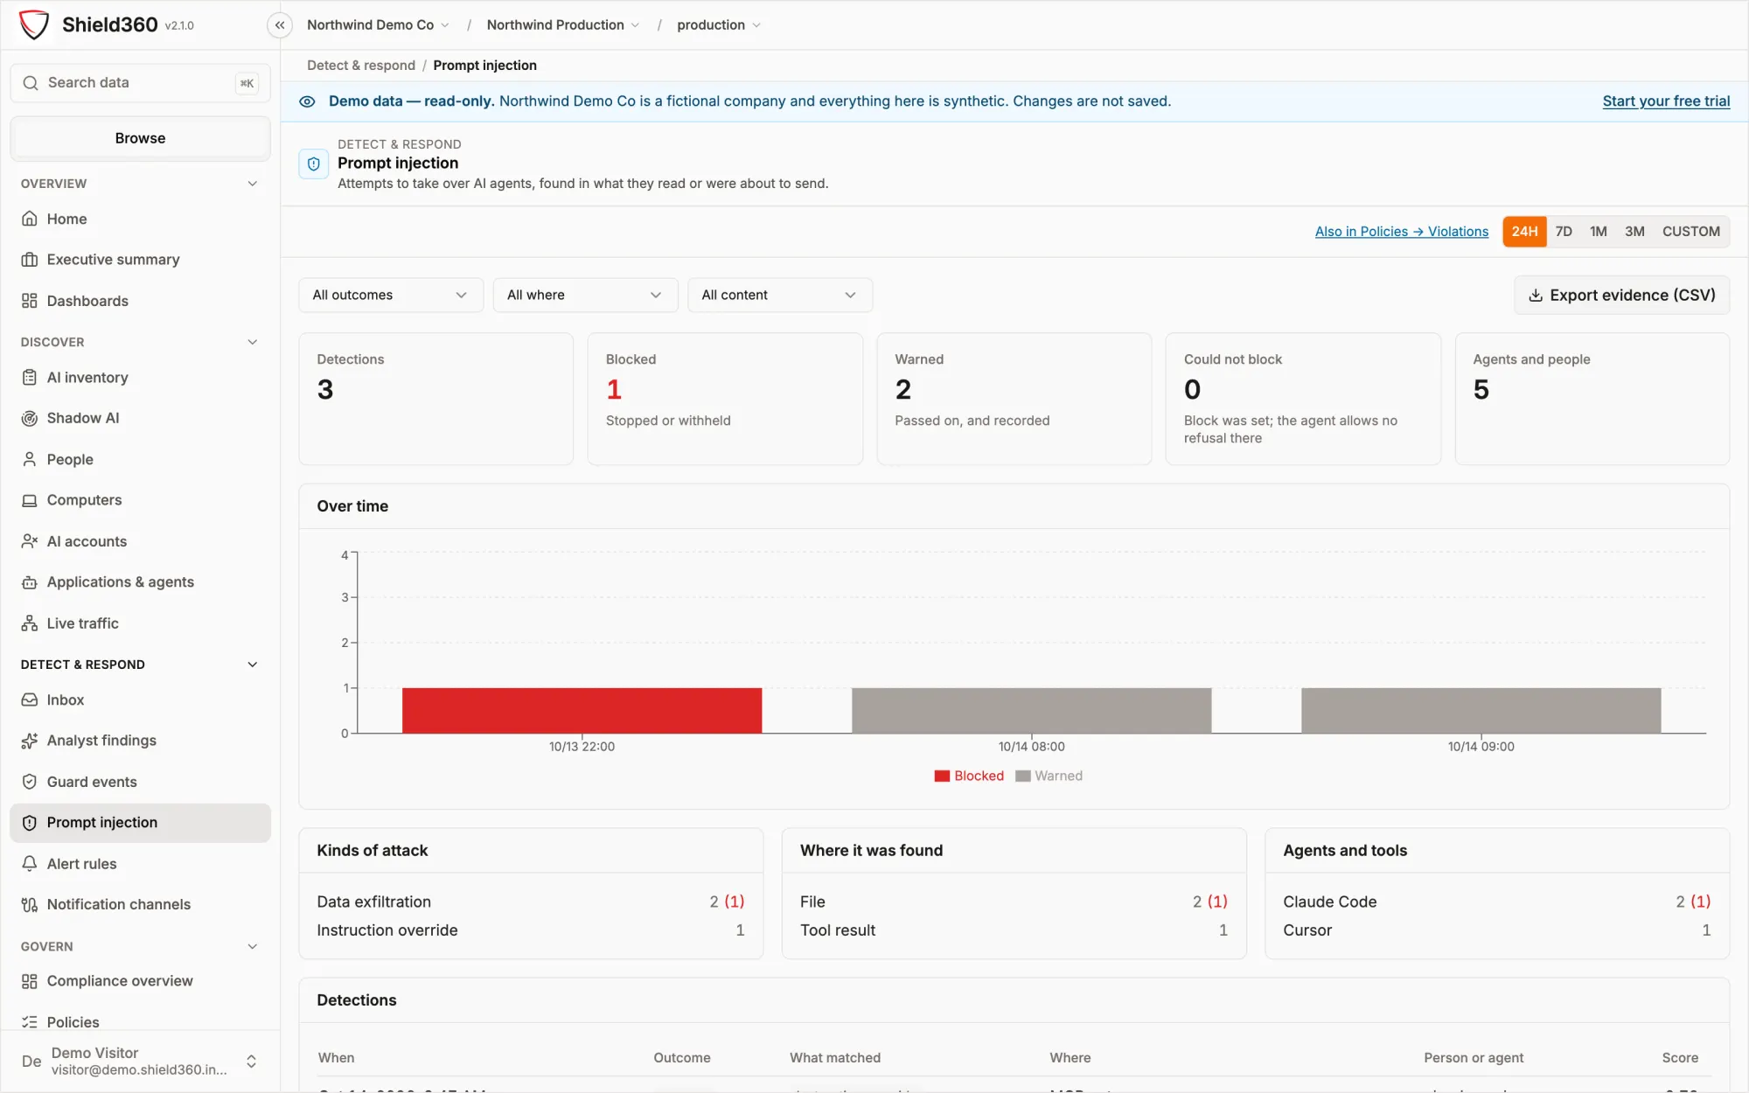Export evidence as CSV

pos(1622,296)
